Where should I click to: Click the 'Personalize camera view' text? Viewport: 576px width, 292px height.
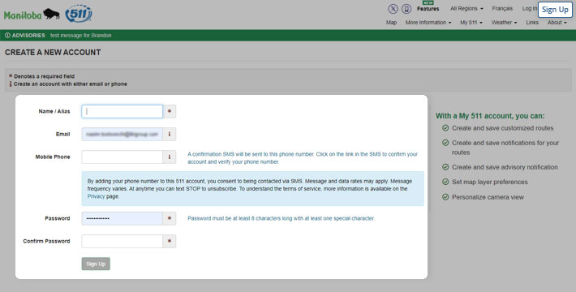point(488,197)
